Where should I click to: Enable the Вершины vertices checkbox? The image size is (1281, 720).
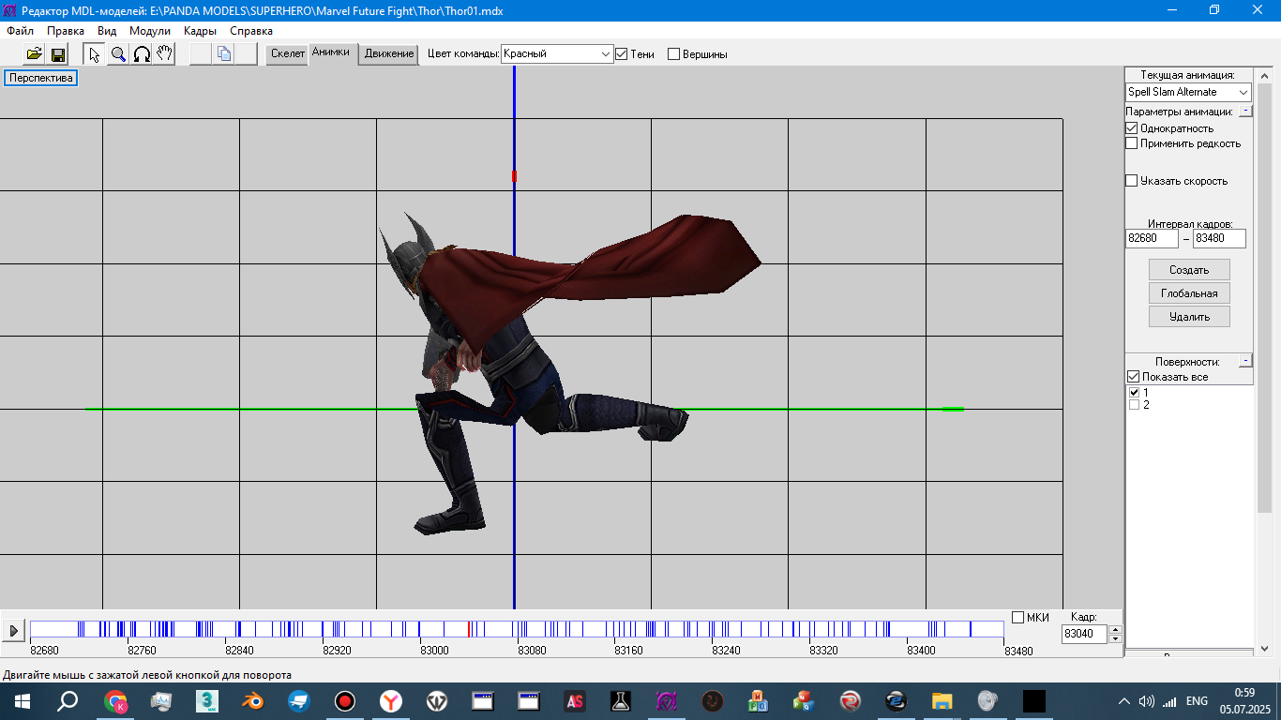coord(673,54)
